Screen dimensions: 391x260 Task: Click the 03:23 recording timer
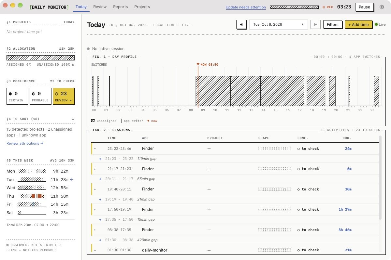(344, 7)
